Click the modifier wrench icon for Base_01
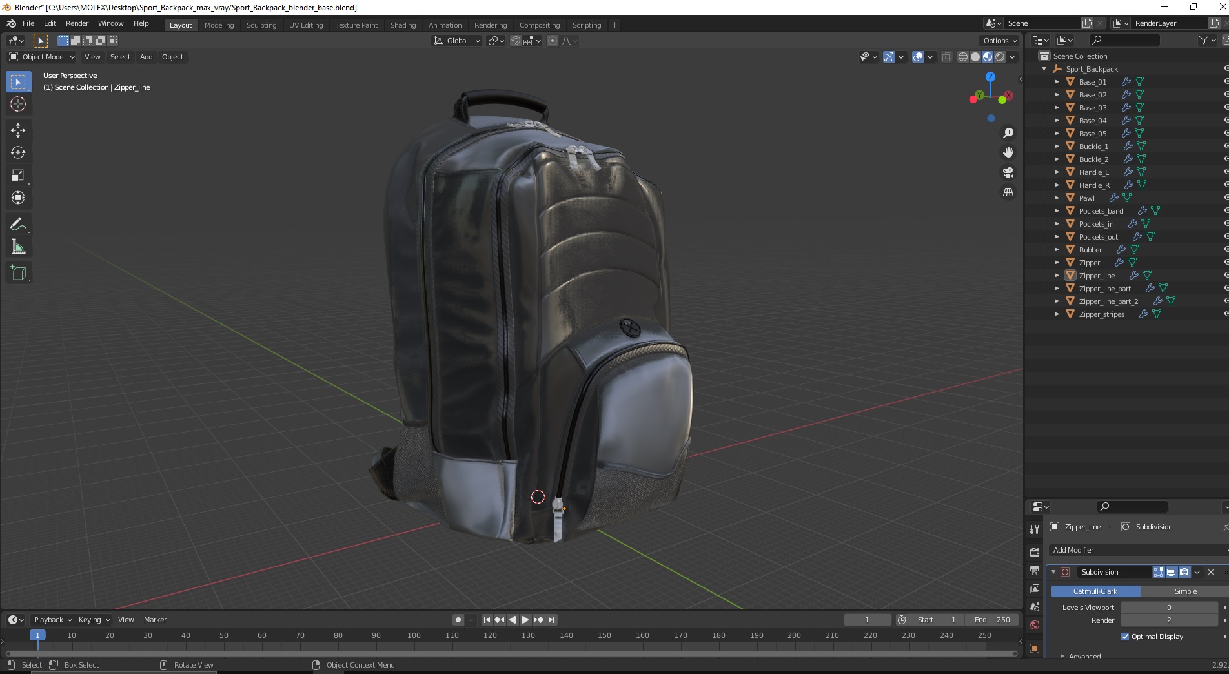Screen dimensions: 1229x674 tap(1126, 81)
